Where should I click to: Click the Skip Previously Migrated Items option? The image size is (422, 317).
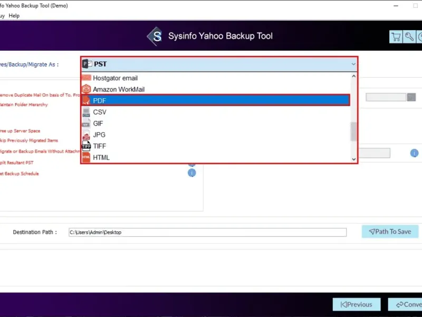29,141
